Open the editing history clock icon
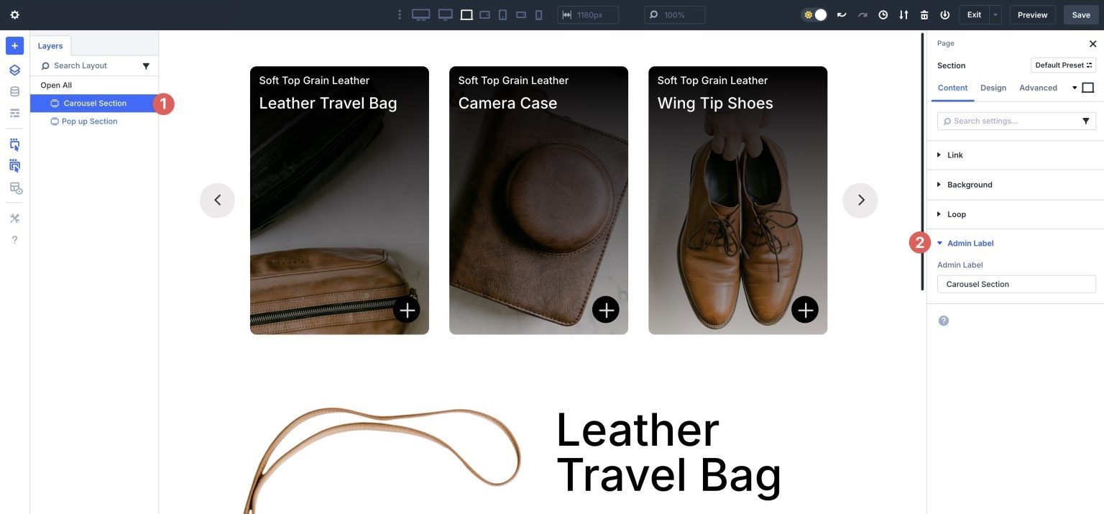The image size is (1104, 514). (883, 14)
